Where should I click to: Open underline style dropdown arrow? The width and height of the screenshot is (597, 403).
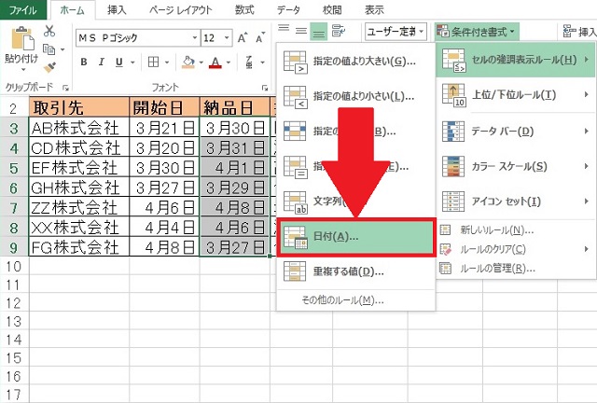[132, 63]
